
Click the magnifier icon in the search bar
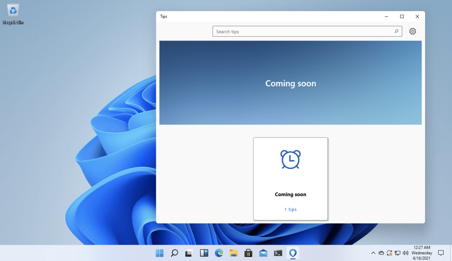tap(396, 31)
